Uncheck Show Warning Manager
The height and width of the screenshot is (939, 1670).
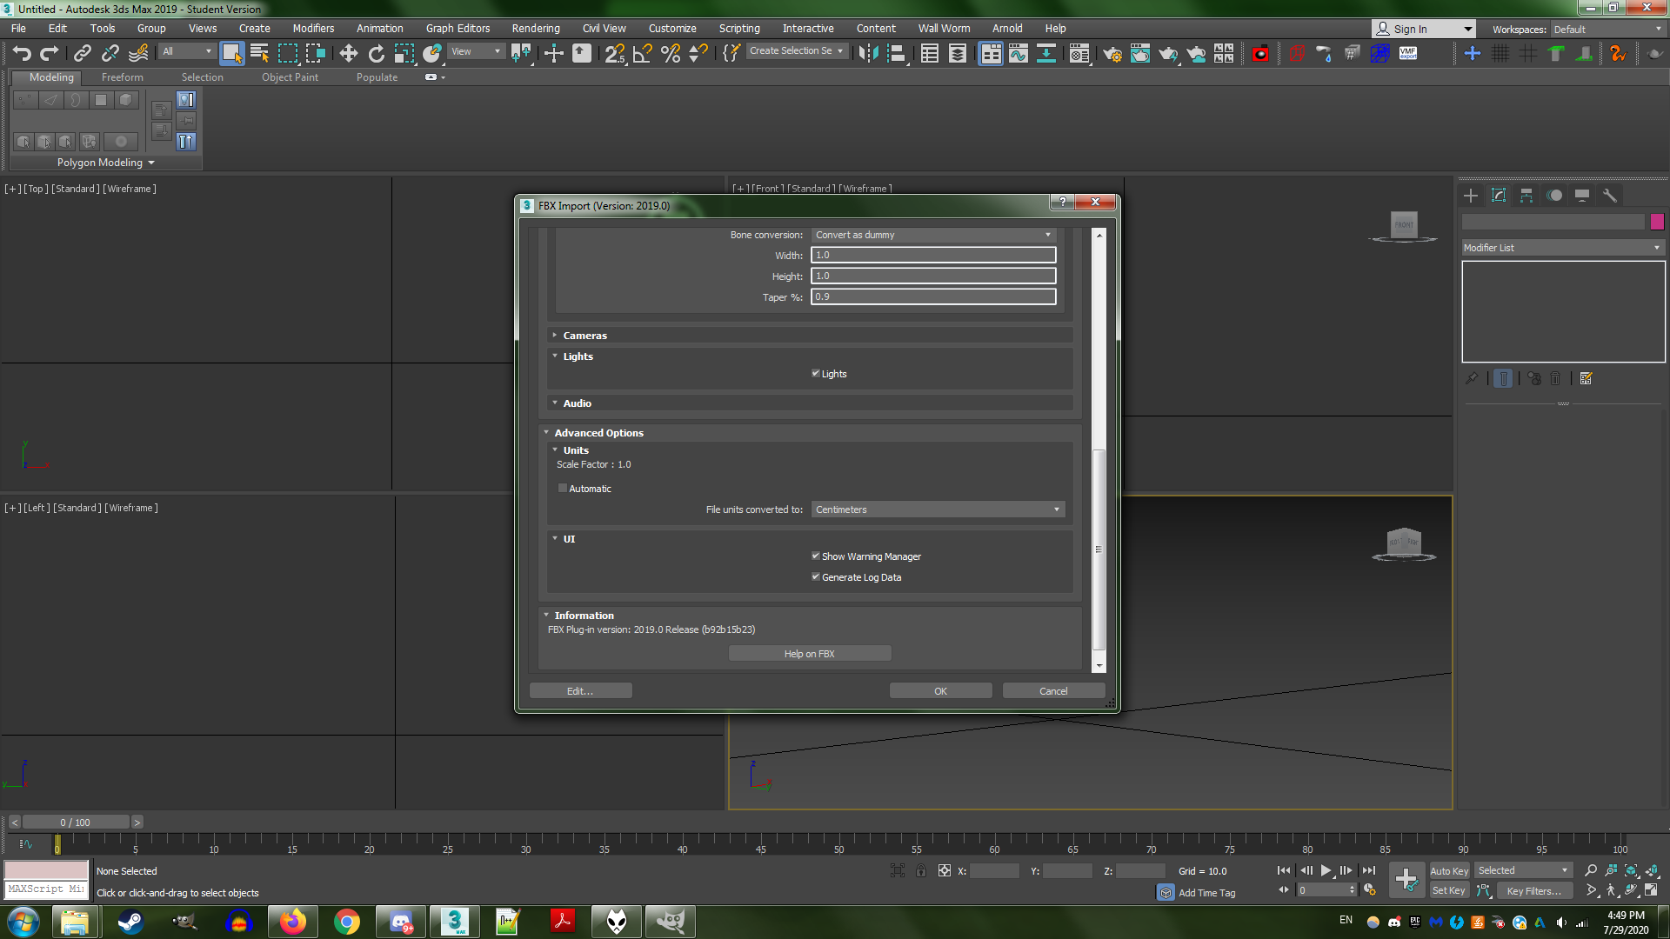[x=816, y=556]
